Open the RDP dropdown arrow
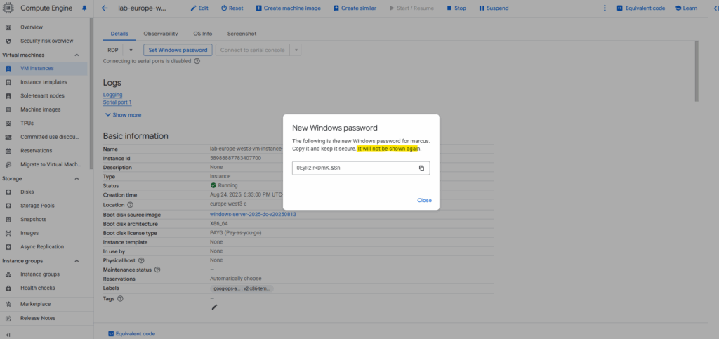This screenshot has height=339, width=719. 131,50
